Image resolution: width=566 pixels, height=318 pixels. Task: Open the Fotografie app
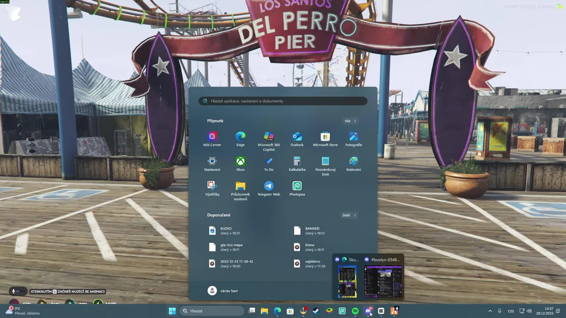click(354, 139)
